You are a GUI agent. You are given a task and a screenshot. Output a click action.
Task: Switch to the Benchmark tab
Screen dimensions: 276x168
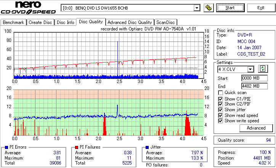(x=13, y=22)
